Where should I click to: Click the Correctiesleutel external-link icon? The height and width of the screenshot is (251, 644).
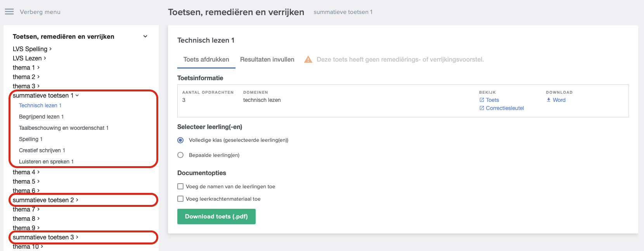[482, 108]
